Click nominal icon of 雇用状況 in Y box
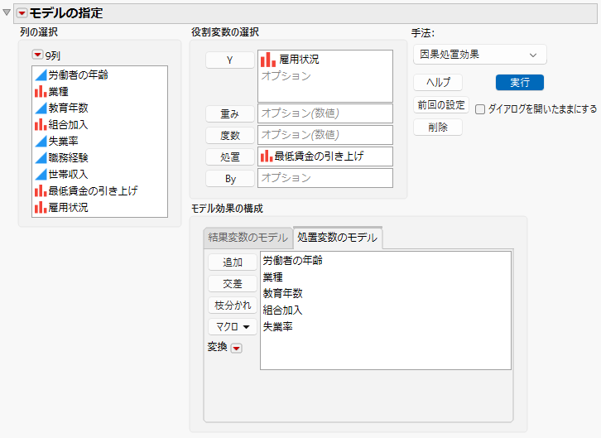 pyautogui.click(x=268, y=60)
